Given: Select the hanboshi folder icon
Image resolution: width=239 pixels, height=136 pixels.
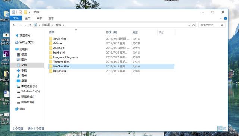Looking at the screenshot, I should point(51,53).
